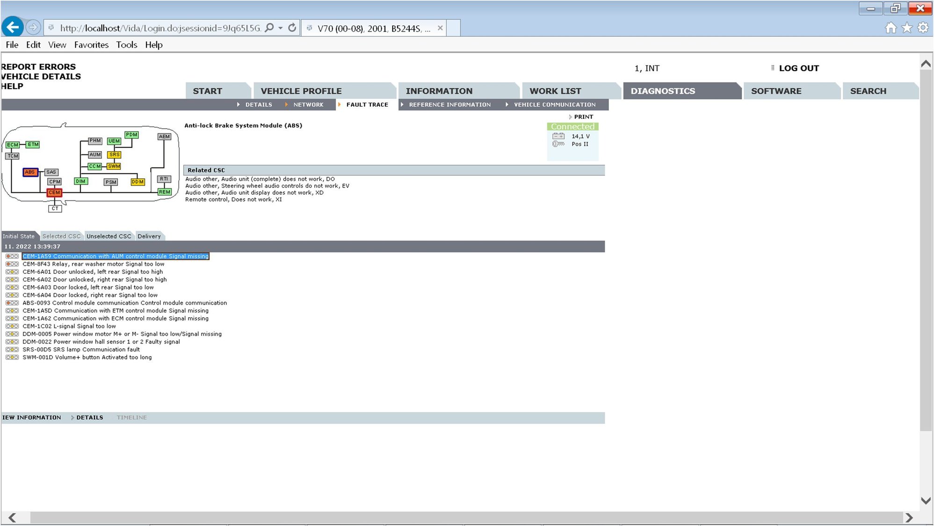The height and width of the screenshot is (526, 934).
Task: Click the ABS module node in network diagram
Action: (30, 172)
